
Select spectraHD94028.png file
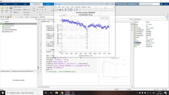pos(10,30)
